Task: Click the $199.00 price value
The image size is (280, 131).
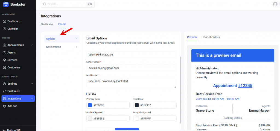Action: click(264, 125)
